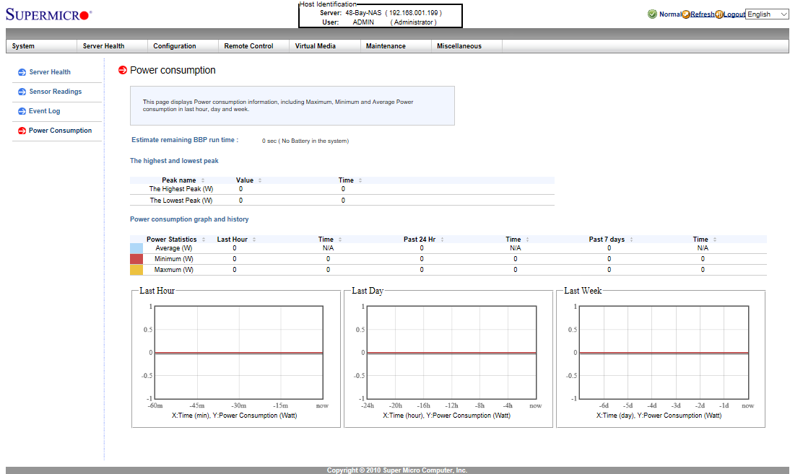
Task: Click the green Normal status check icon
Action: pyautogui.click(x=653, y=14)
